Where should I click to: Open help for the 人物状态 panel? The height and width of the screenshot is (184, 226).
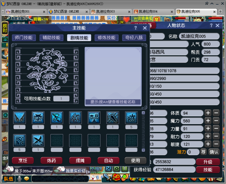211,25
